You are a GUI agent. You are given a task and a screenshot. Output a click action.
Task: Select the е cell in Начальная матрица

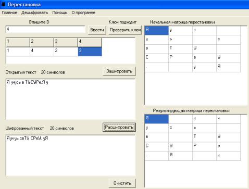point(204,58)
